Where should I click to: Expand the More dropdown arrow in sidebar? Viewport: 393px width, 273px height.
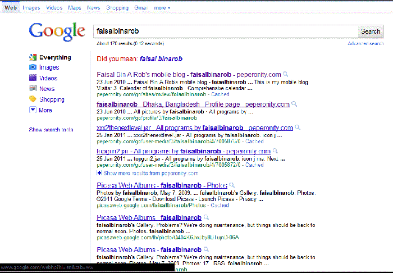tap(33, 110)
